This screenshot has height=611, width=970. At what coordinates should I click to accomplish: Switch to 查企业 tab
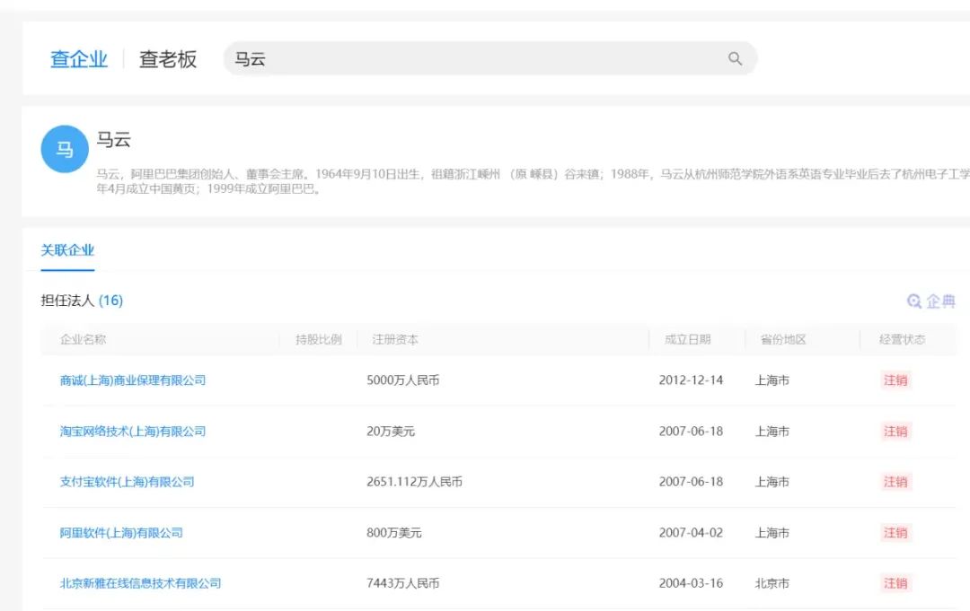point(78,58)
